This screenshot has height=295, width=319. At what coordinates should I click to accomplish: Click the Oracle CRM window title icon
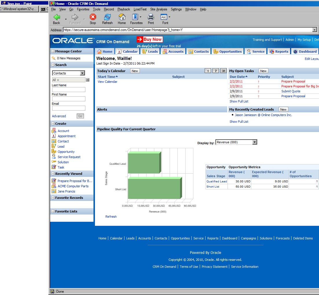click(x=52, y=4)
